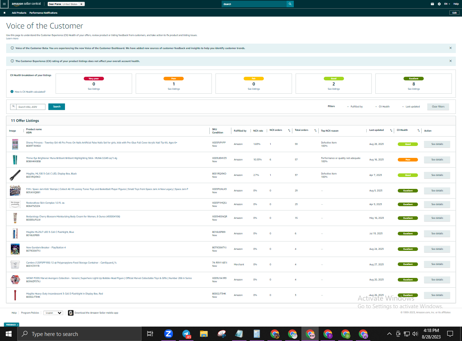
Task: Open the English language selector in footer
Action: pyautogui.click(x=53, y=313)
